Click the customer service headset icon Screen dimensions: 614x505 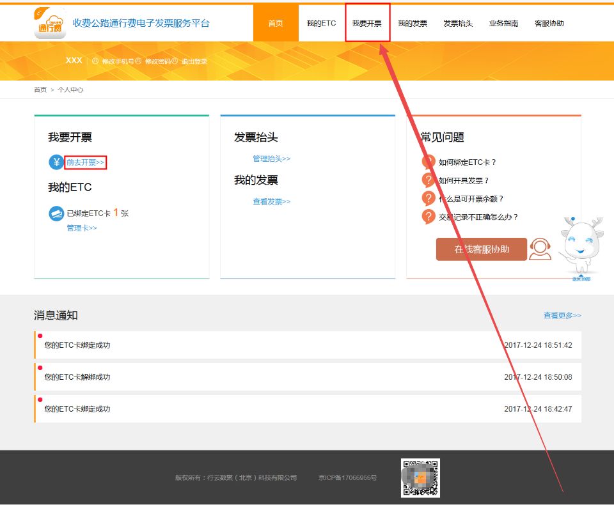(x=541, y=249)
